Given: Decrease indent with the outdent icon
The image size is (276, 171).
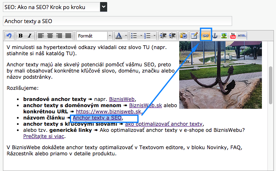Looking at the screenshot, I should coord(163,35).
